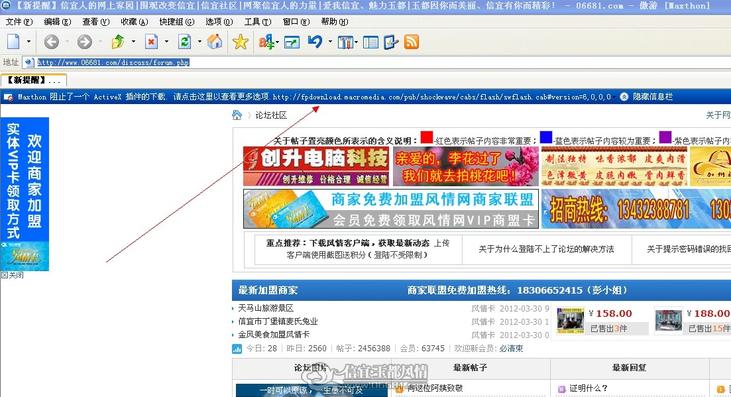731x397 pixels.
Task: Click the Up folder toolbar icon
Action: click(118, 42)
